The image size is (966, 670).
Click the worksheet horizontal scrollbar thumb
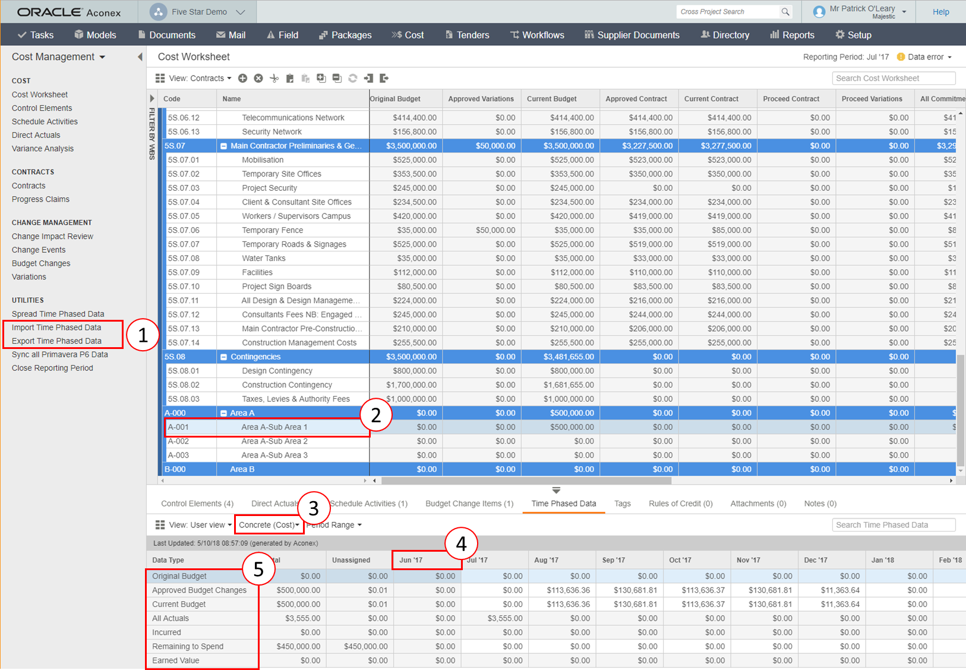[526, 480]
